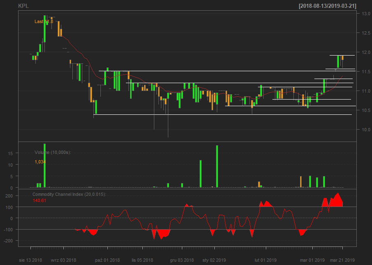Click the 'gru 03 2018' date label
This screenshot has height=265, width=372.
182,260
